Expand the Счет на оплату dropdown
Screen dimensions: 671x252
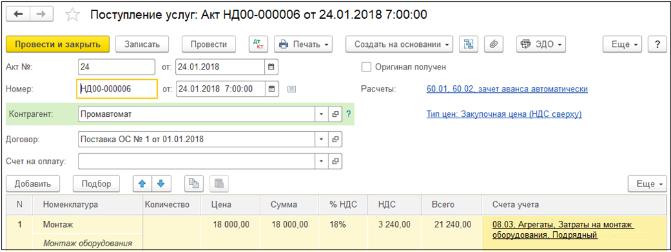pyautogui.click(x=322, y=161)
